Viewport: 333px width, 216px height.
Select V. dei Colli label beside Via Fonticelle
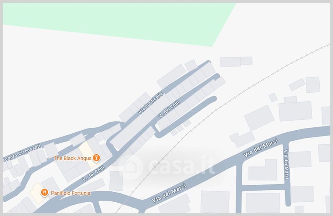coord(169,109)
